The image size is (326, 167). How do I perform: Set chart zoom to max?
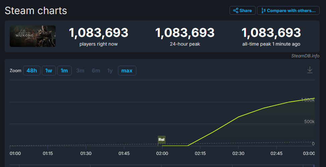tap(127, 70)
